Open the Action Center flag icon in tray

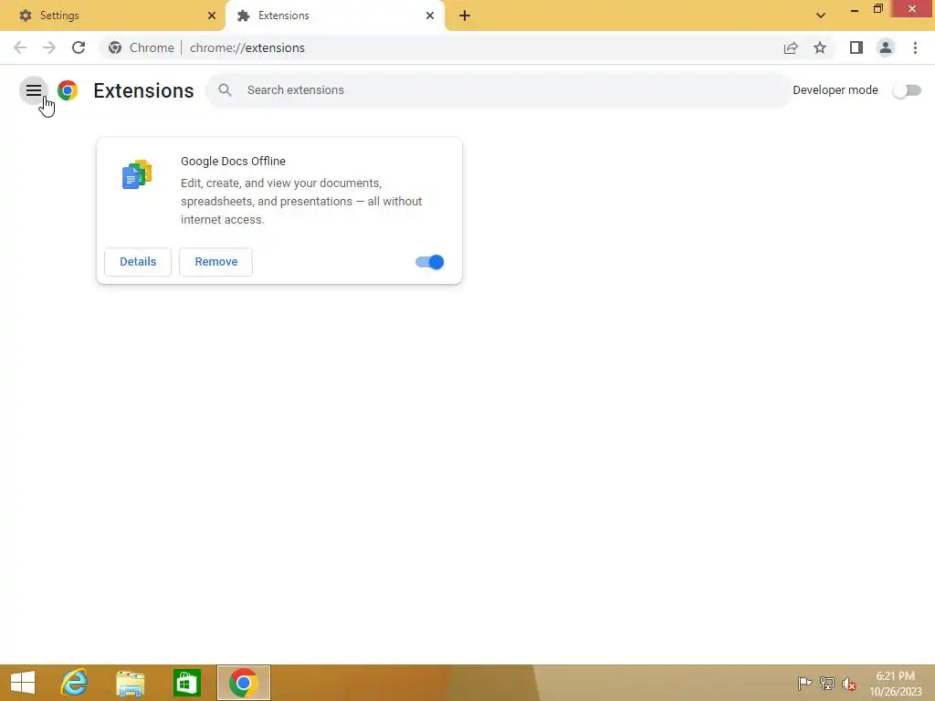pyautogui.click(x=804, y=683)
